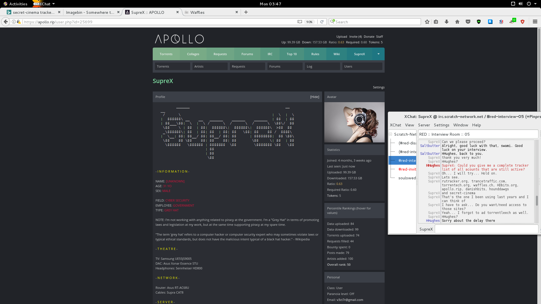The image size is (541, 304).
Task: Open the Forums navigation tab
Action: 247,54
